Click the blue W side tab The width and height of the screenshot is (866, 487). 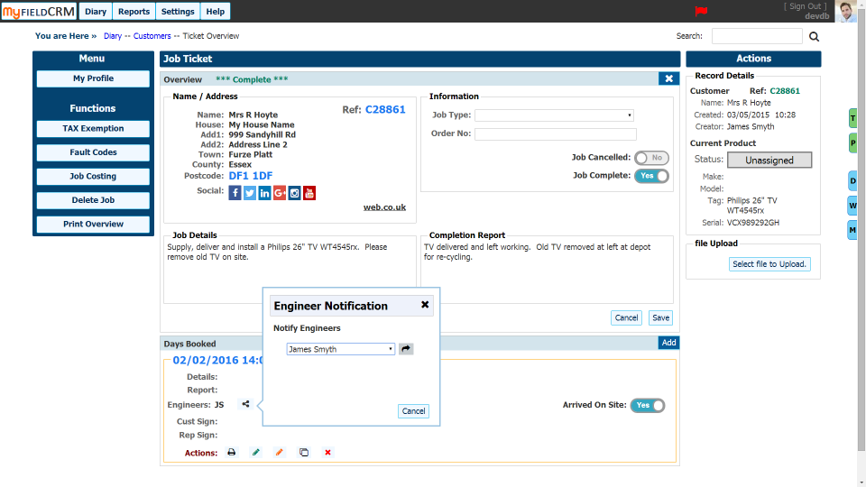(x=852, y=206)
